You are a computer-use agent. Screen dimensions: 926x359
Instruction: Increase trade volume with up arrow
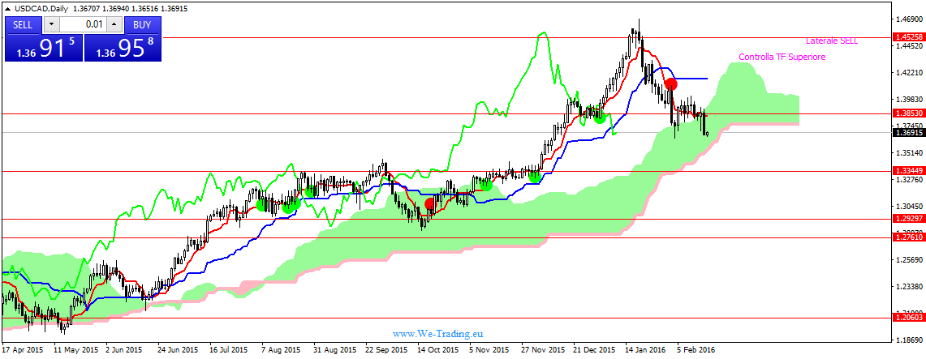point(114,25)
